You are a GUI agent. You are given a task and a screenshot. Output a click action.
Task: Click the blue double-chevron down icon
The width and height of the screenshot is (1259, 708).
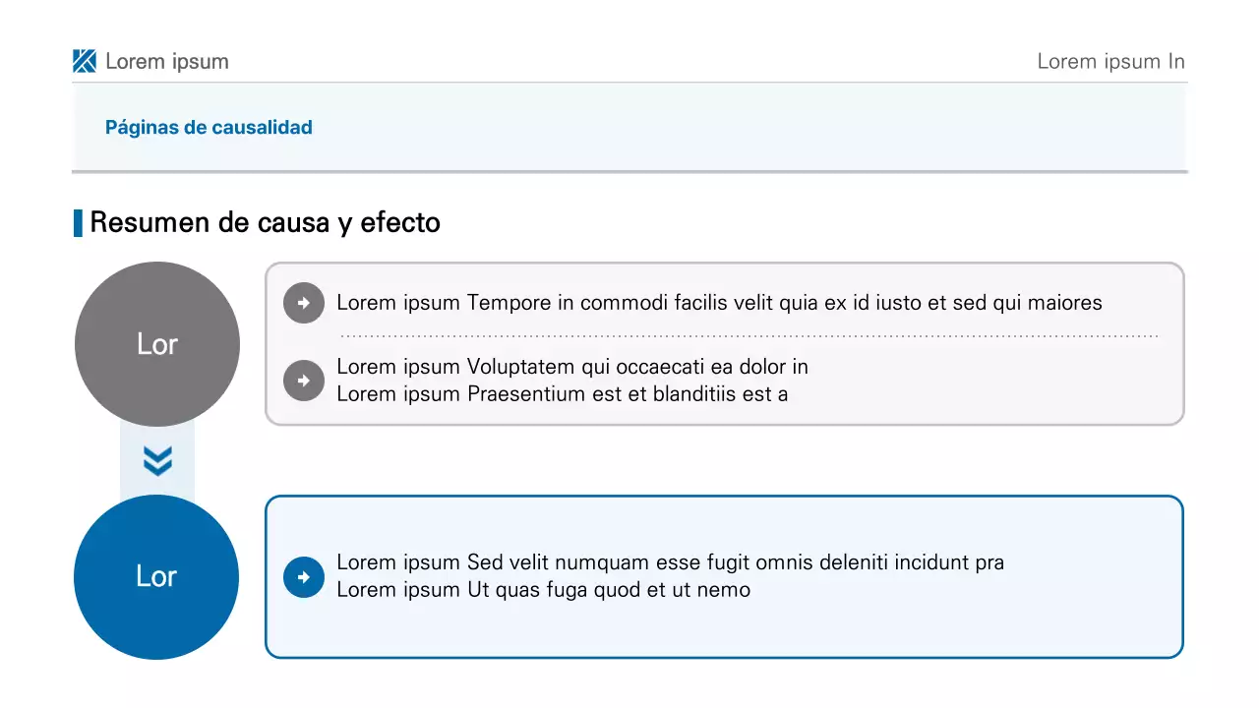click(x=157, y=460)
